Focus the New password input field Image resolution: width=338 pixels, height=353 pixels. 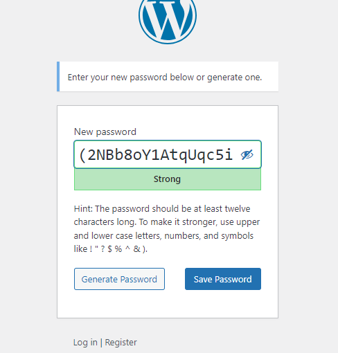(168, 154)
